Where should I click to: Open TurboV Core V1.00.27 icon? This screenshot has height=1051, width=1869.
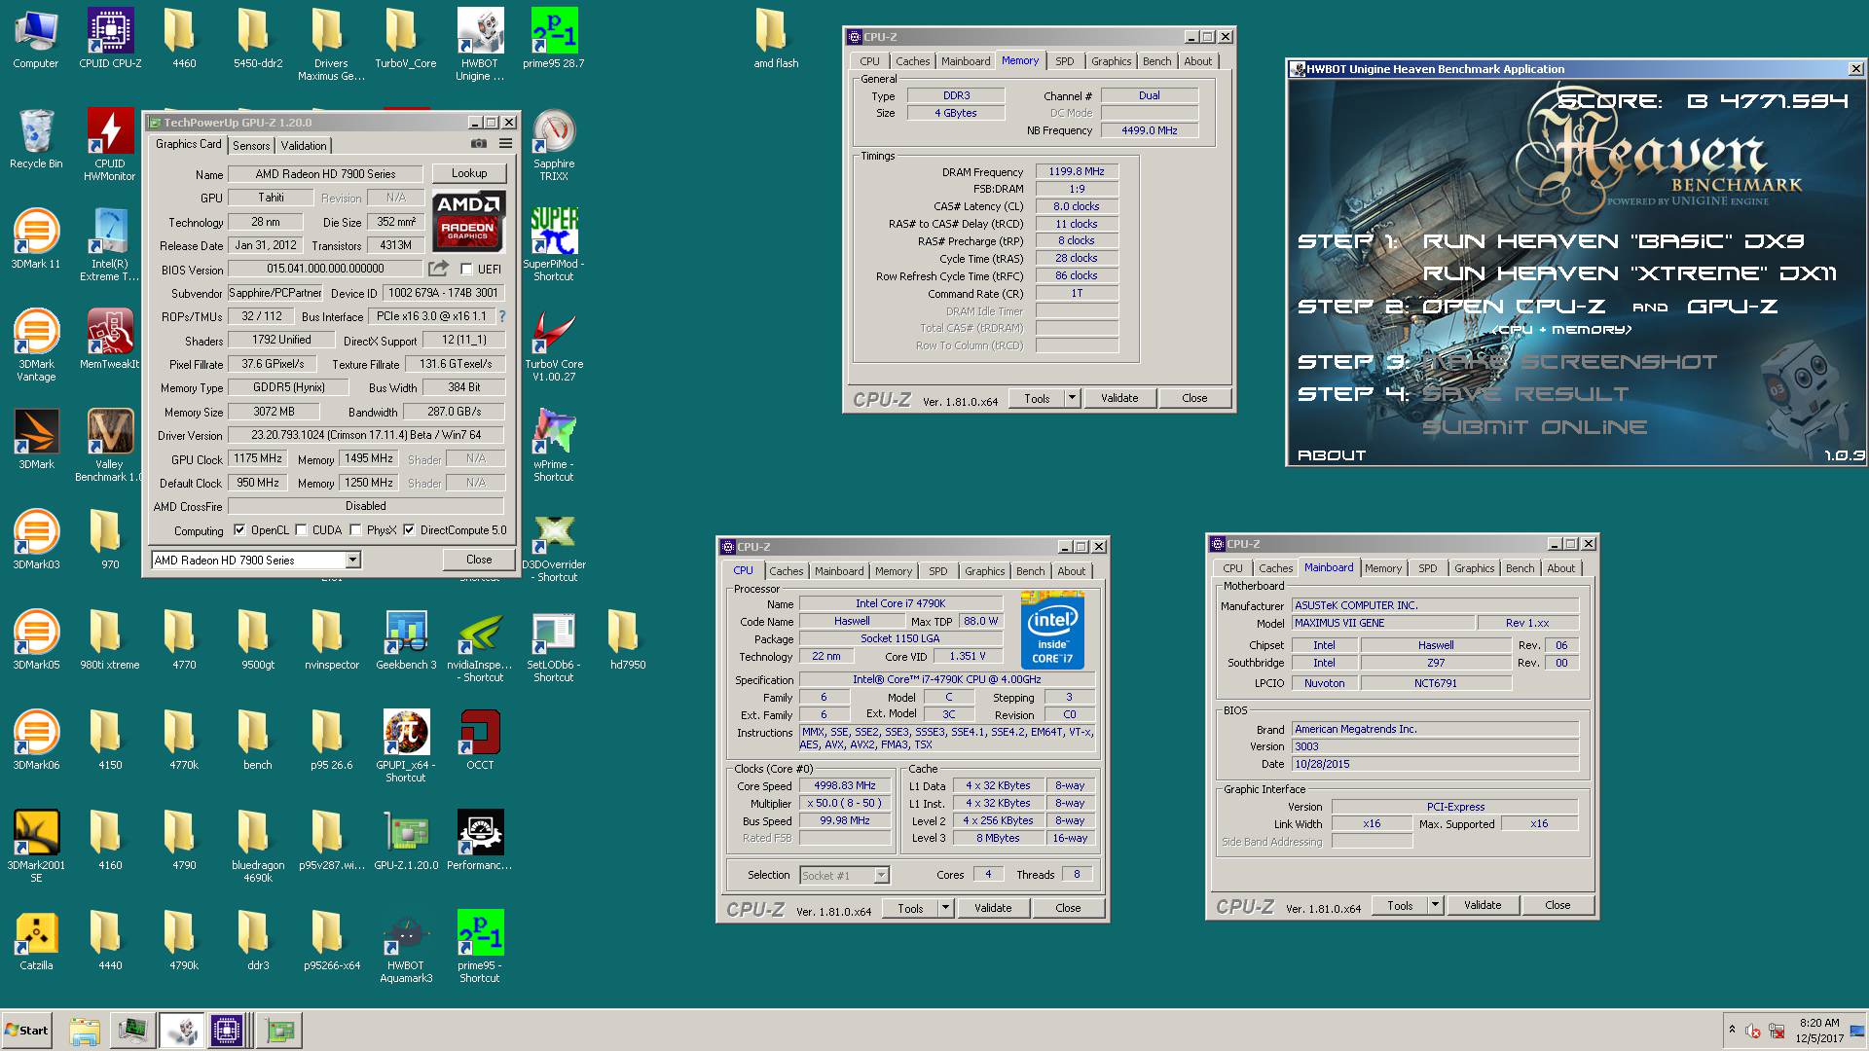tap(554, 344)
